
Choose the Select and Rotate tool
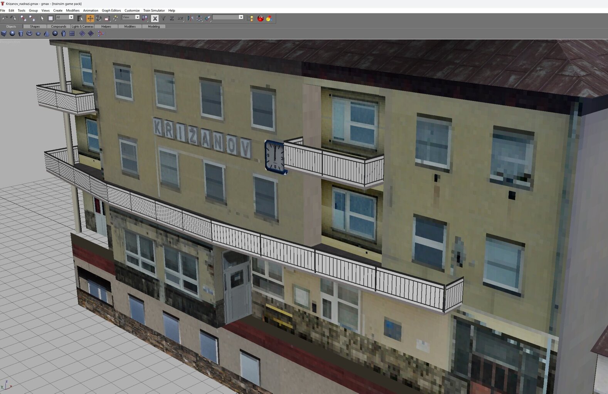(x=99, y=18)
